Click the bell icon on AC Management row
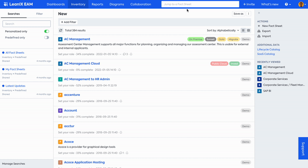This screenshot has height=168, width=308. 131,54
